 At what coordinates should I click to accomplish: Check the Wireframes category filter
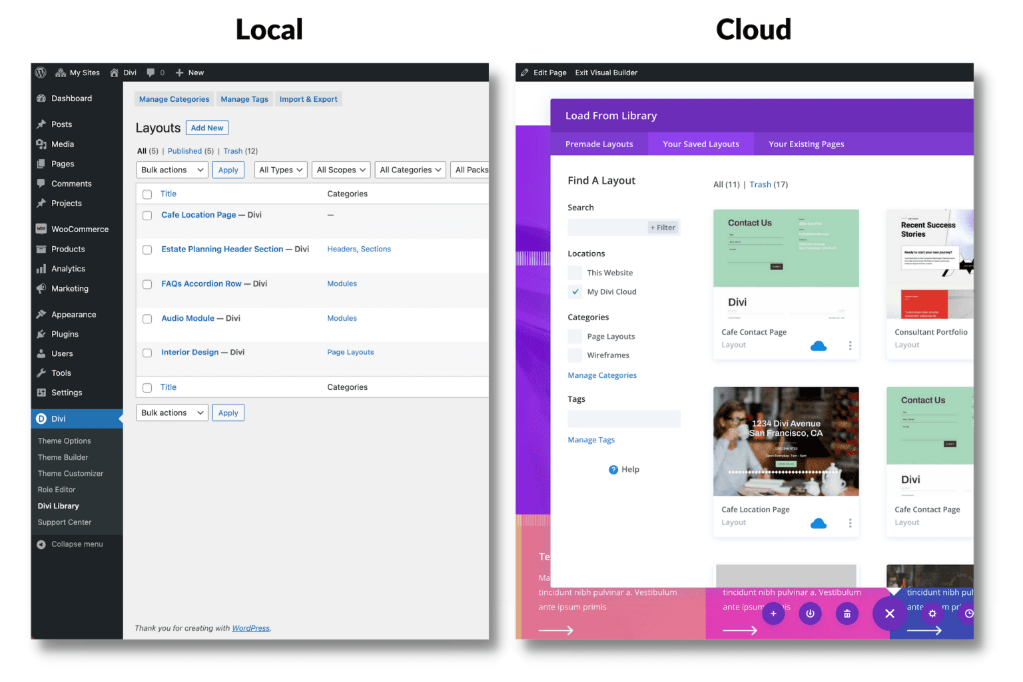(x=575, y=355)
